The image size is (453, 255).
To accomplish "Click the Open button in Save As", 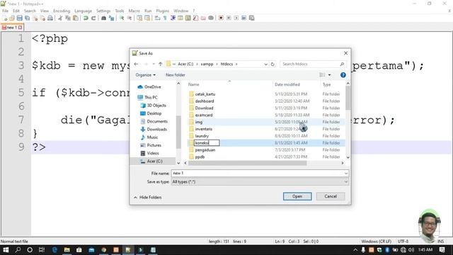I will pyautogui.click(x=297, y=196).
